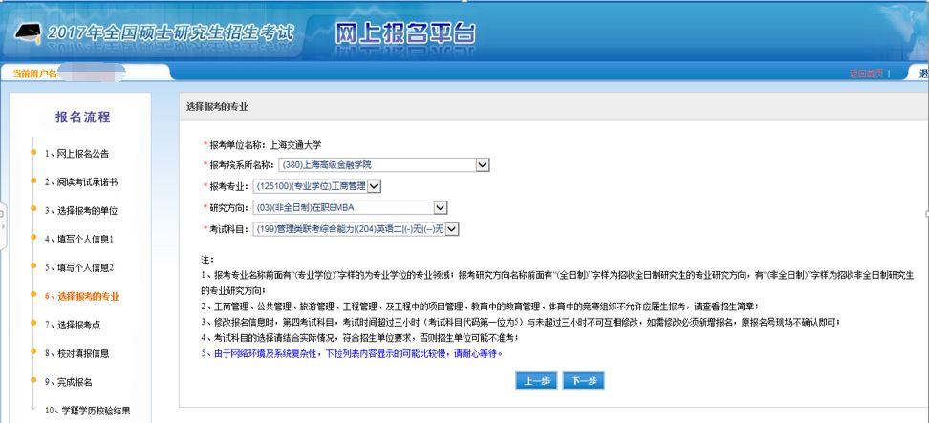This screenshot has height=423, width=929.
Task: Open step 2 阅读考试承诺书
Action: click(80, 181)
